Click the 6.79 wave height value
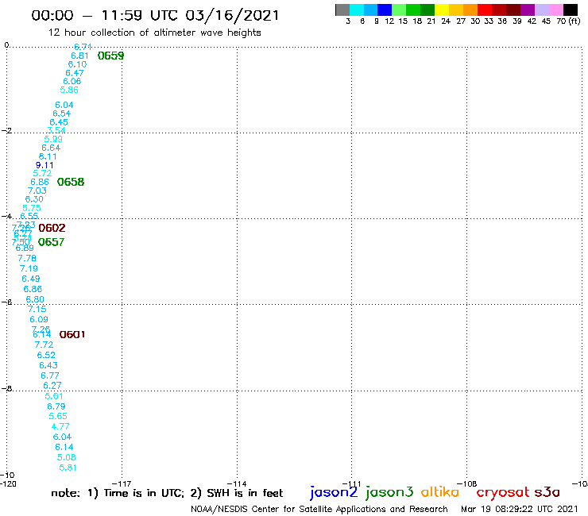The height and width of the screenshot is (516, 588). coord(56,406)
